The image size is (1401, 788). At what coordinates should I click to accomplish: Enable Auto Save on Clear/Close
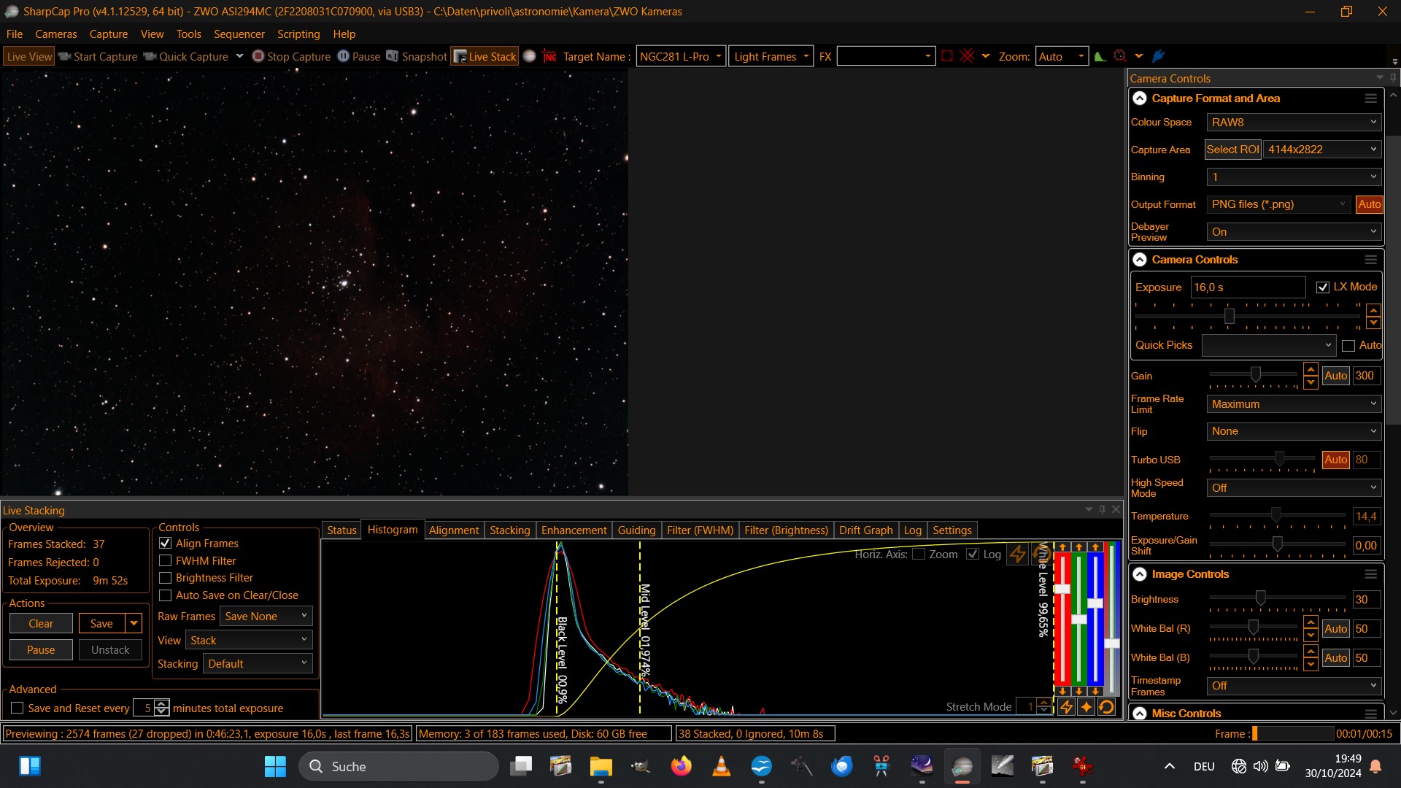pyautogui.click(x=166, y=595)
